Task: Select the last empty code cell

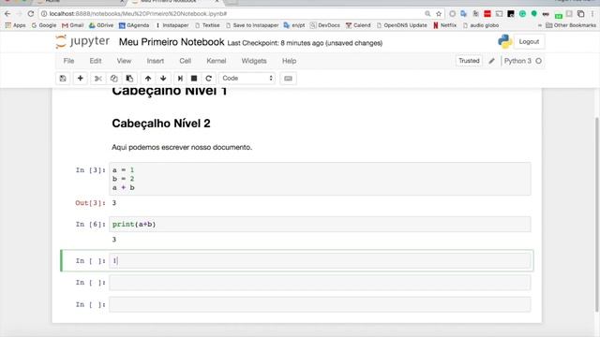Action: [320, 304]
